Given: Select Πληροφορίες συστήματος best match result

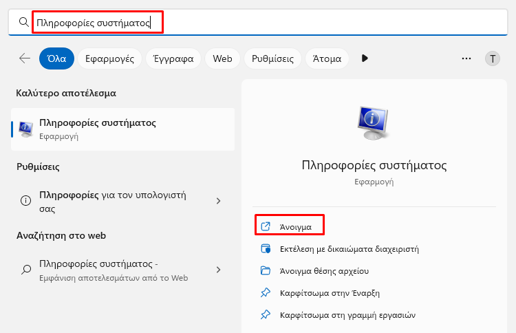Looking at the screenshot, I should (x=122, y=129).
